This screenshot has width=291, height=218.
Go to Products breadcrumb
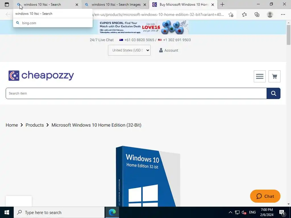click(35, 125)
